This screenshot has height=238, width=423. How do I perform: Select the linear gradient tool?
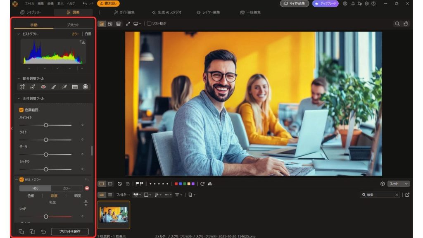(75, 87)
